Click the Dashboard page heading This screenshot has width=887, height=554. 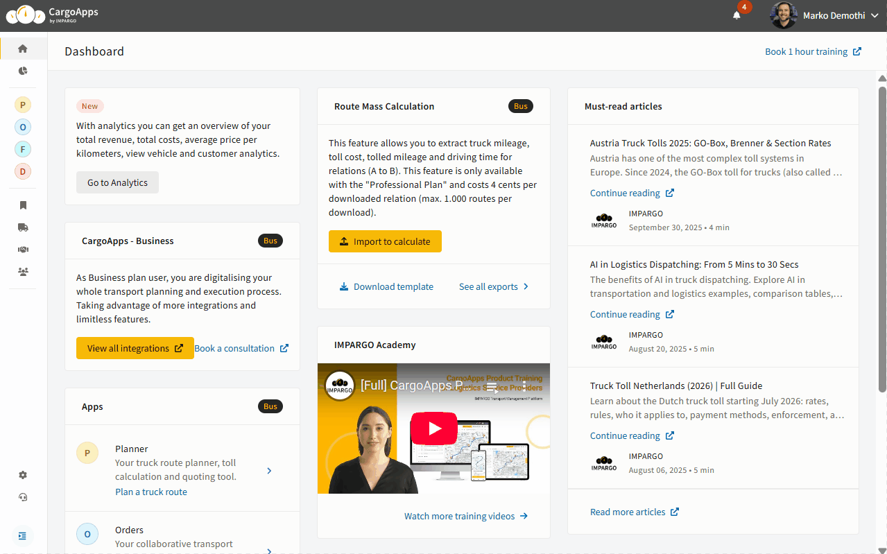pos(94,51)
